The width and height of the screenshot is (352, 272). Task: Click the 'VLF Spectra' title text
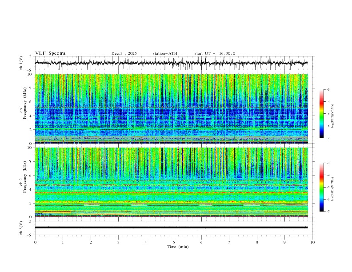click(x=50, y=53)
